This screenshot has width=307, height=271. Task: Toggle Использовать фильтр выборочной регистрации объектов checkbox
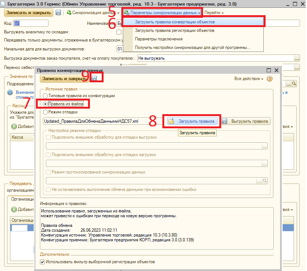(42, 262)
